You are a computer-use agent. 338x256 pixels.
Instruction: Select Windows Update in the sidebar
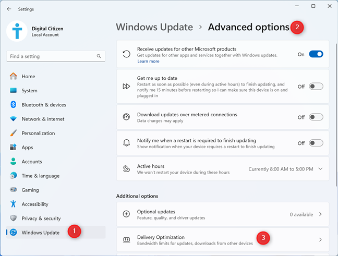pos(56,233)
